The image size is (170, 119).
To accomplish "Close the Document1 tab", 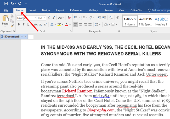I will [25, 37].
